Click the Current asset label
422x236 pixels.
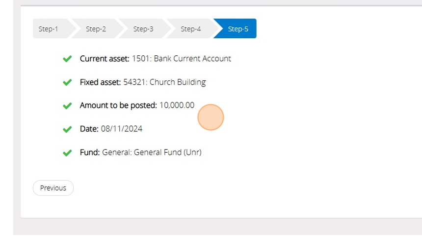[x=105, y=59]
